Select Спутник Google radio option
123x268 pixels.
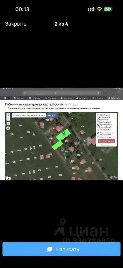(x=98, y=127)
